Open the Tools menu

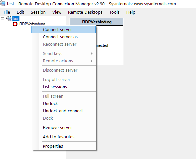click(114, 12)
